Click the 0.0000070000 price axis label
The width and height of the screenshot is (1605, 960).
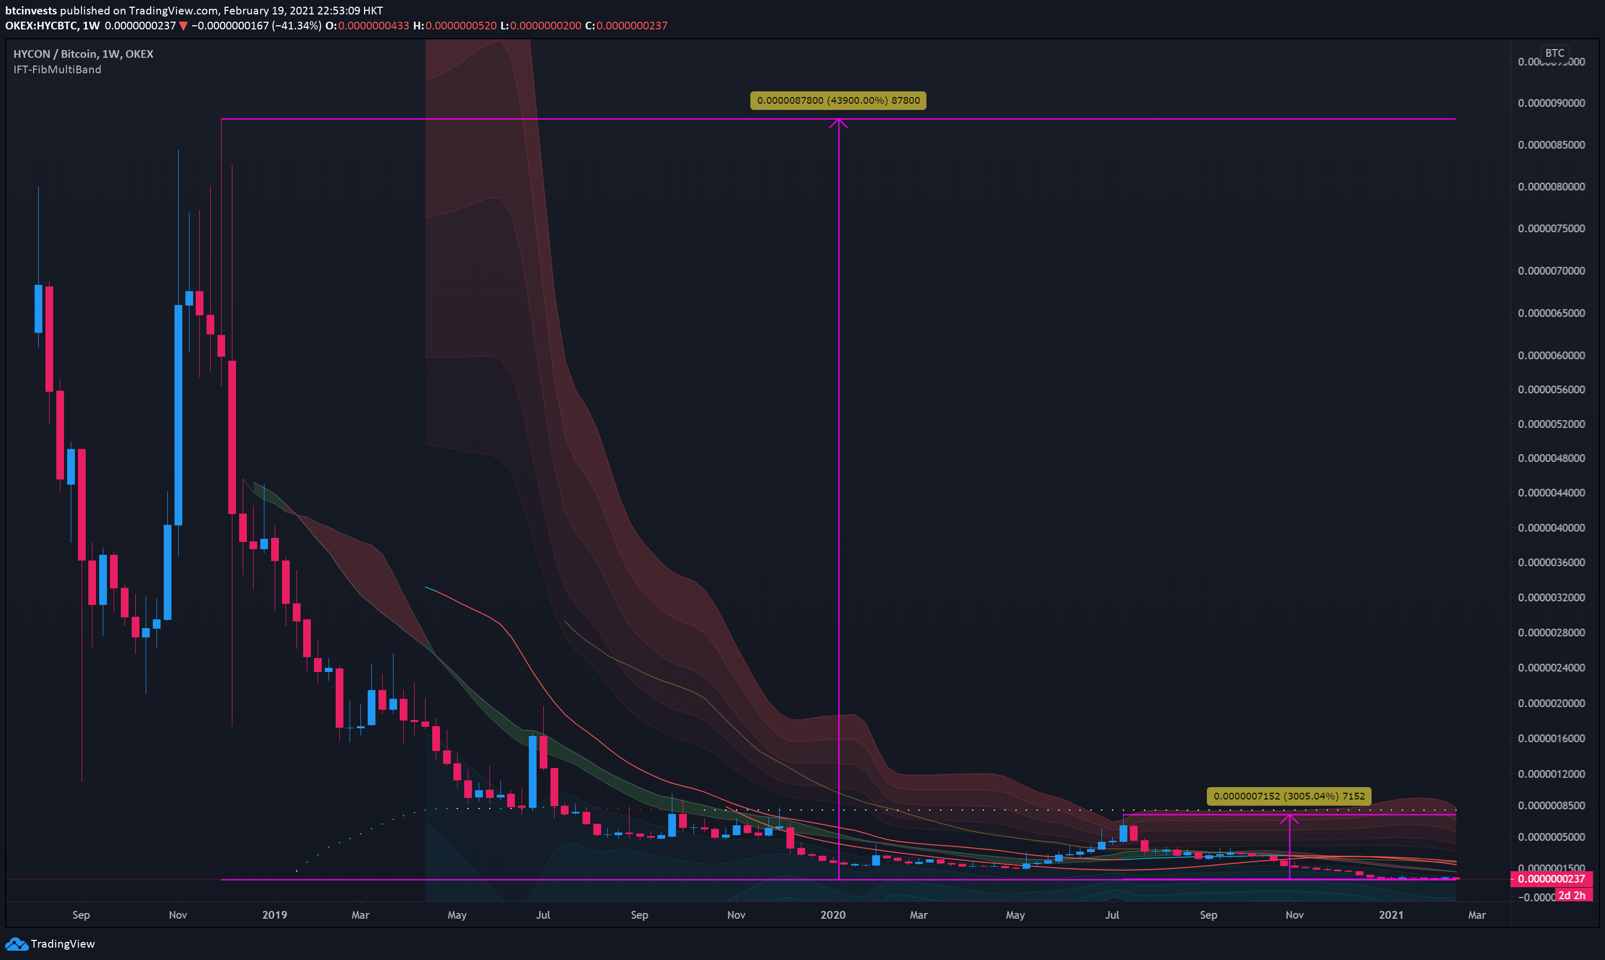point(1551,270)
